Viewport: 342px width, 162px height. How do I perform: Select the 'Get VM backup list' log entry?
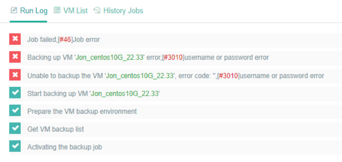[56, 129]
